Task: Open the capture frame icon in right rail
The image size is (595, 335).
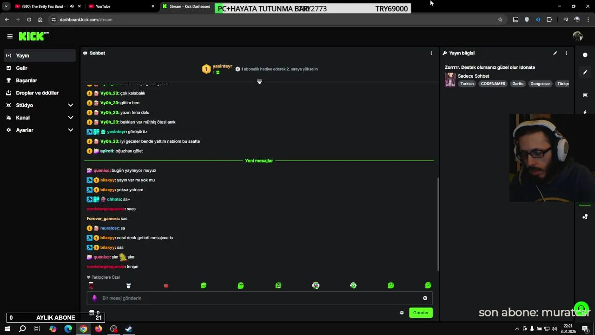Action: 585,95
